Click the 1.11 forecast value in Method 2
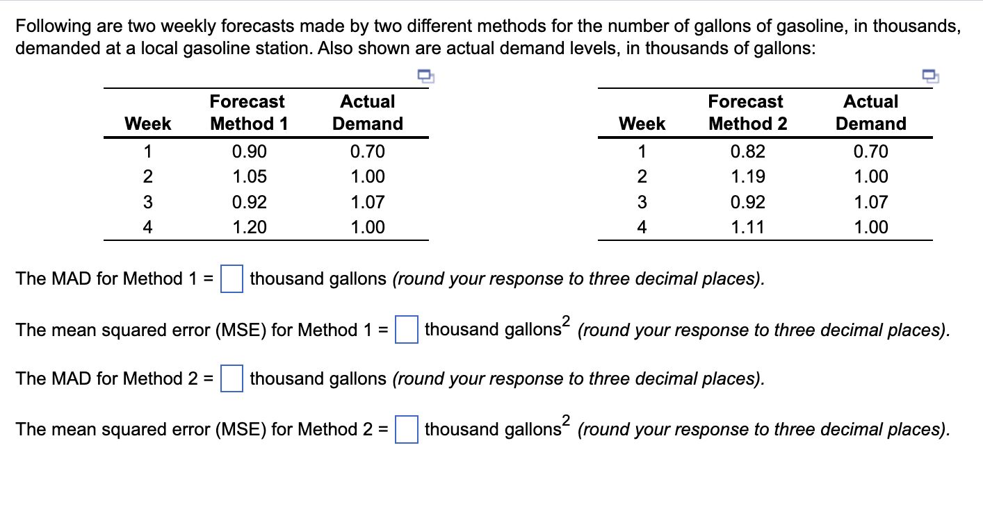This screenshot has height=518, width=983. pyautogui.click(x=748, y=227)
